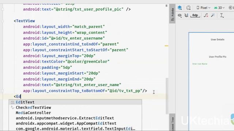Viewport: 234px width, 131px height.
Task: Open the Component Tree side tab
Action: point(172,123)
